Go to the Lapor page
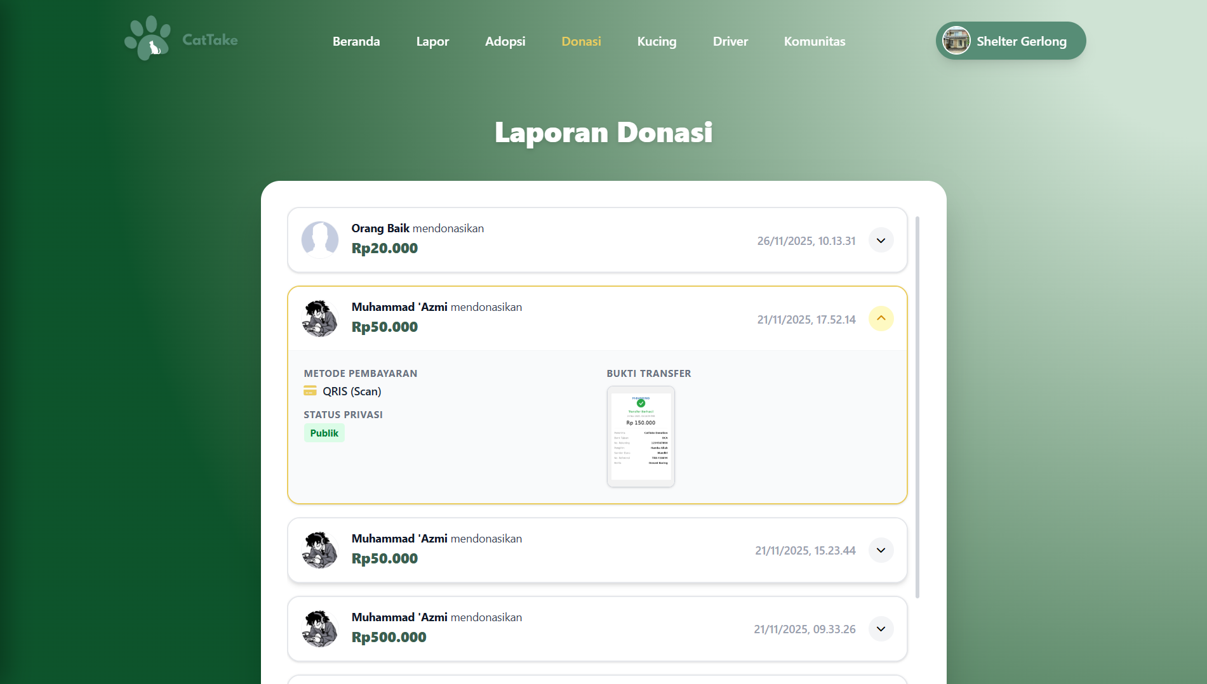Image resolution: width=1207 pixels, height=684 pixels. 432,41
